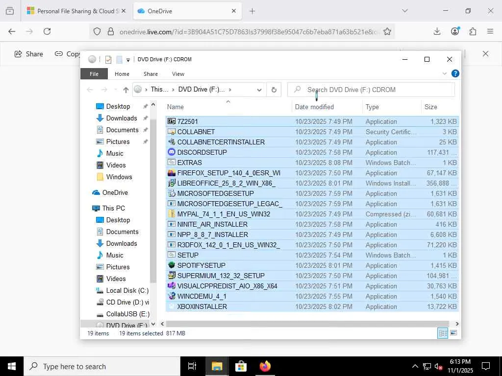Click the MICROSOFTEDGESETUP file icon
The height and width of the screenshot is (376, 502).
coord(172,193)
